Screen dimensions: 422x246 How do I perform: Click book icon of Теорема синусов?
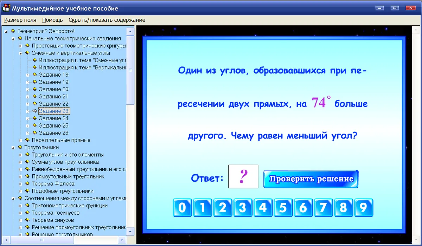point(27,220)
